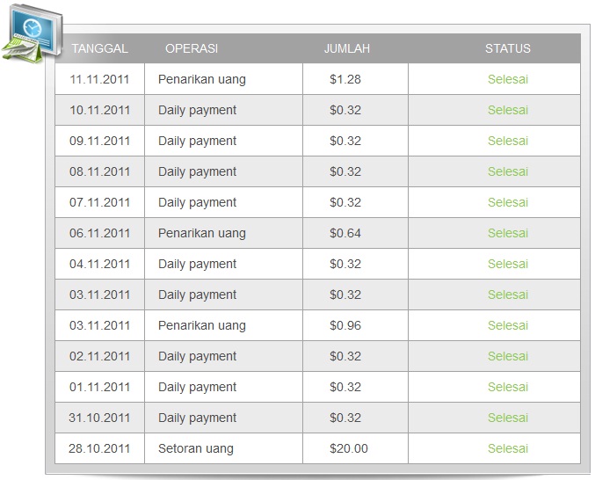Click Selesai status for 01.11.2011
The width and height of the screenshot is (595, 480).
[x=508, y=387]
